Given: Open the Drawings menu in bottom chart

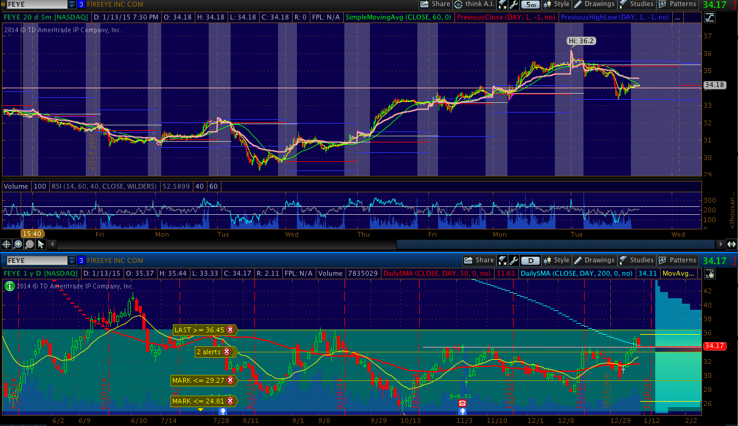Looking at the screenshot, I should point(594,260).
